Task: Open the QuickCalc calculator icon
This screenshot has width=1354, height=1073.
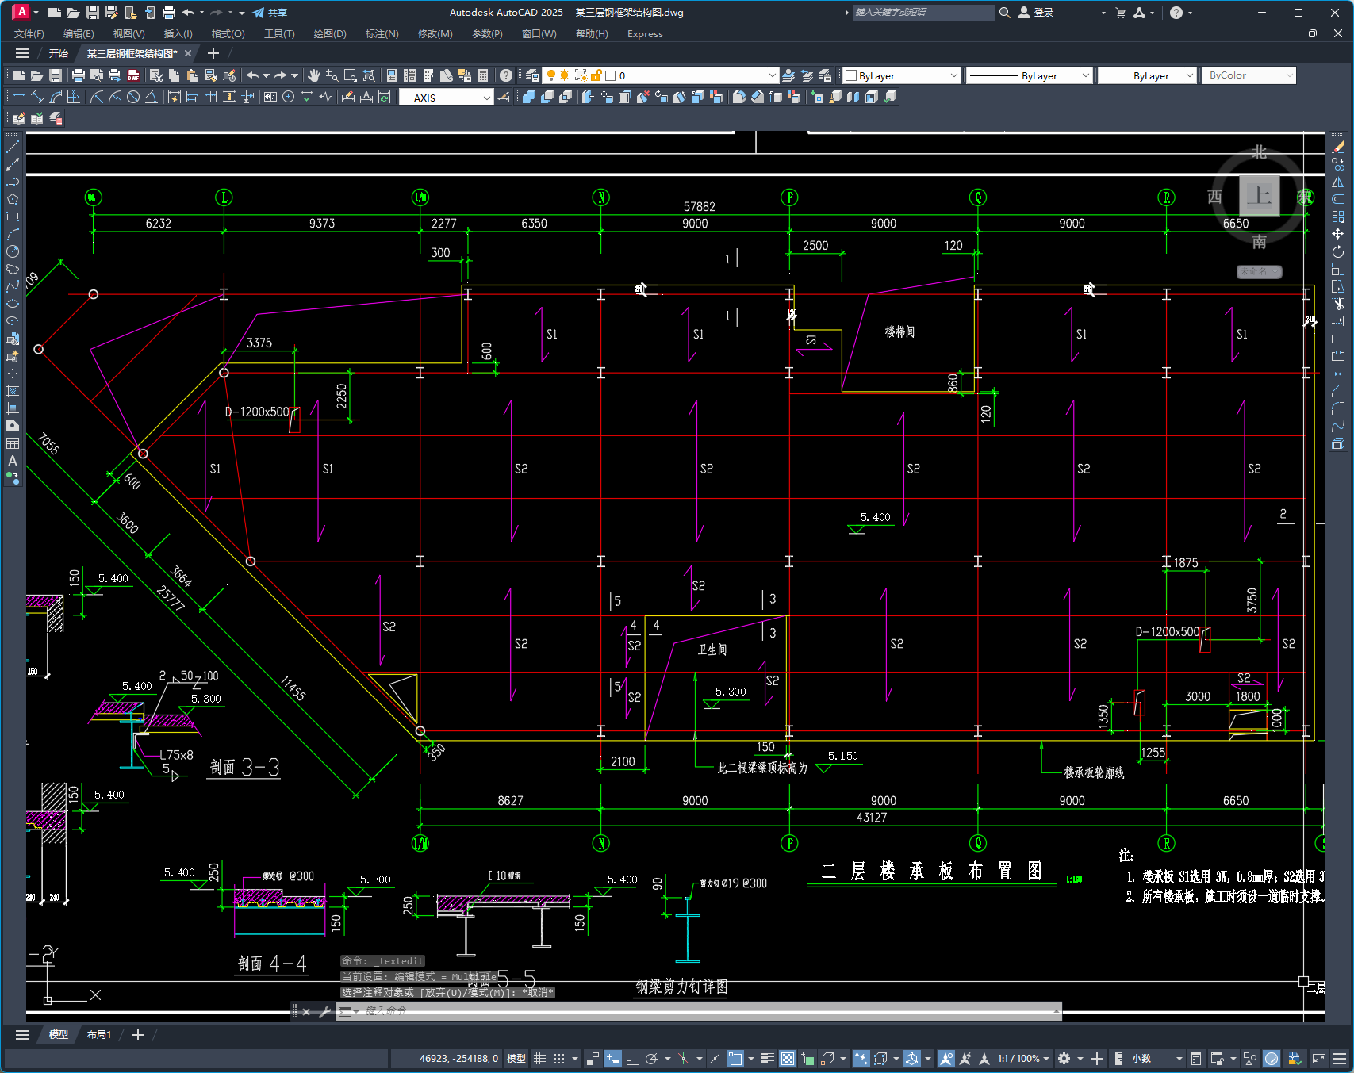Action: pyautogui.click(x=483, y=75)
